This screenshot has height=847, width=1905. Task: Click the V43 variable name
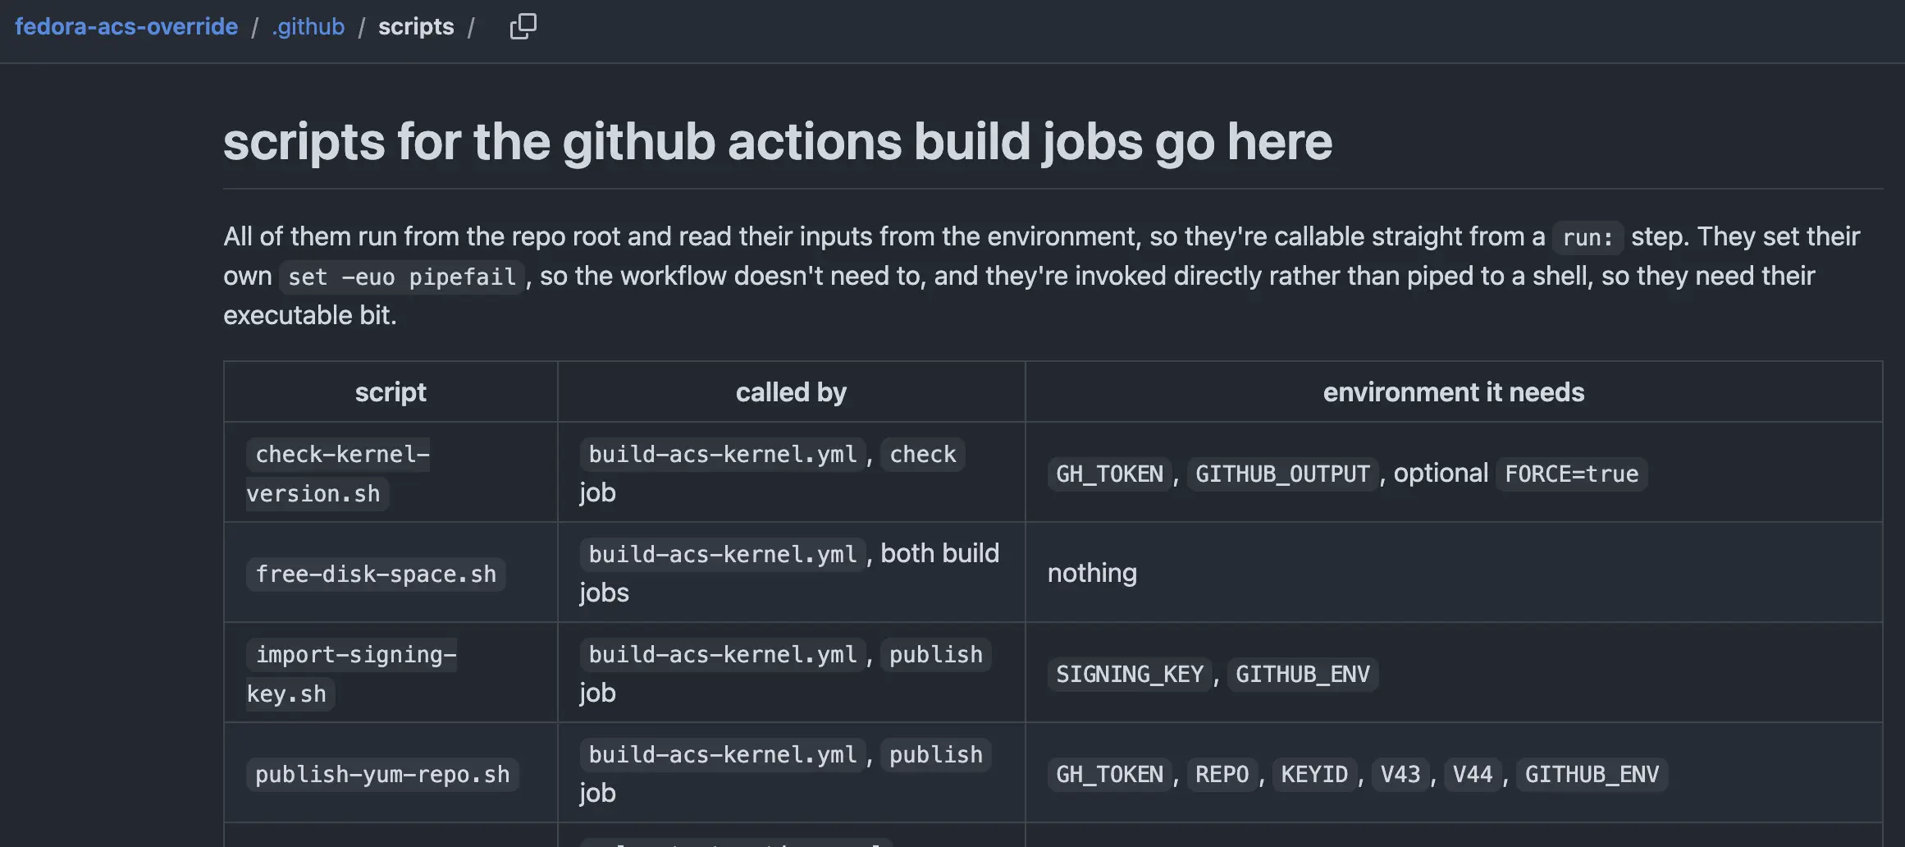coord(1400,774)
